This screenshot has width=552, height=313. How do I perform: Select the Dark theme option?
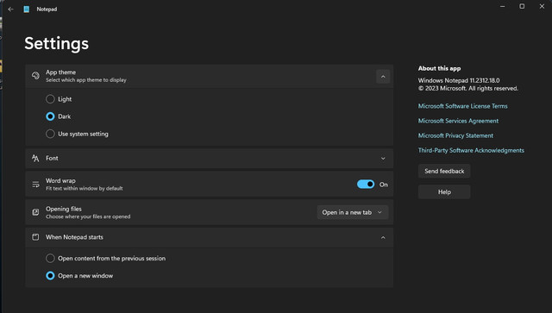[x=50, y=116]
